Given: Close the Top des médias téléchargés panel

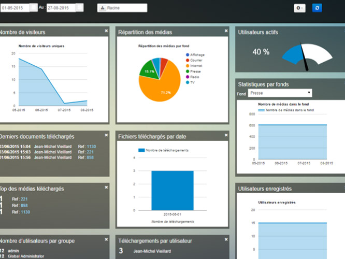Looking at the screenshot, I should 106,187.
